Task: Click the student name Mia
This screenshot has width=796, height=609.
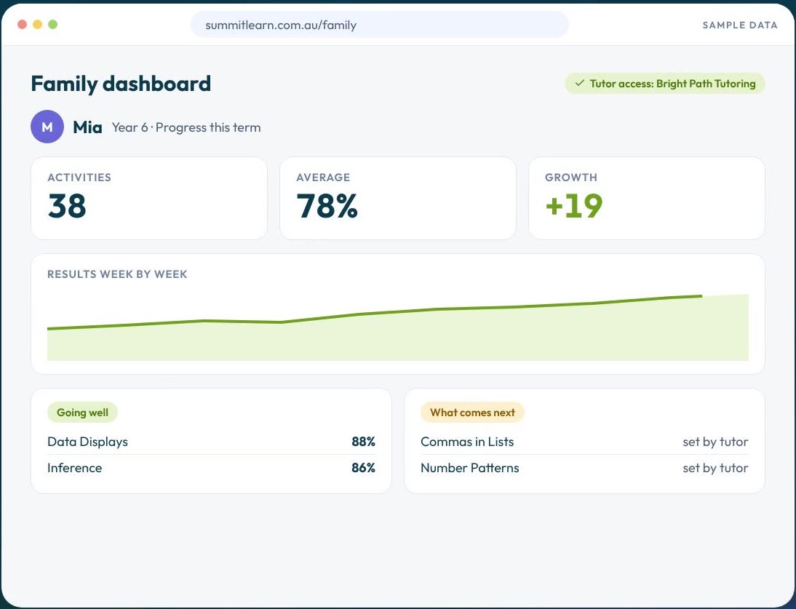Action: 87,127
